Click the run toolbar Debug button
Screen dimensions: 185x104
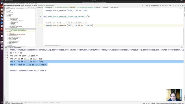tap(162, 5)
